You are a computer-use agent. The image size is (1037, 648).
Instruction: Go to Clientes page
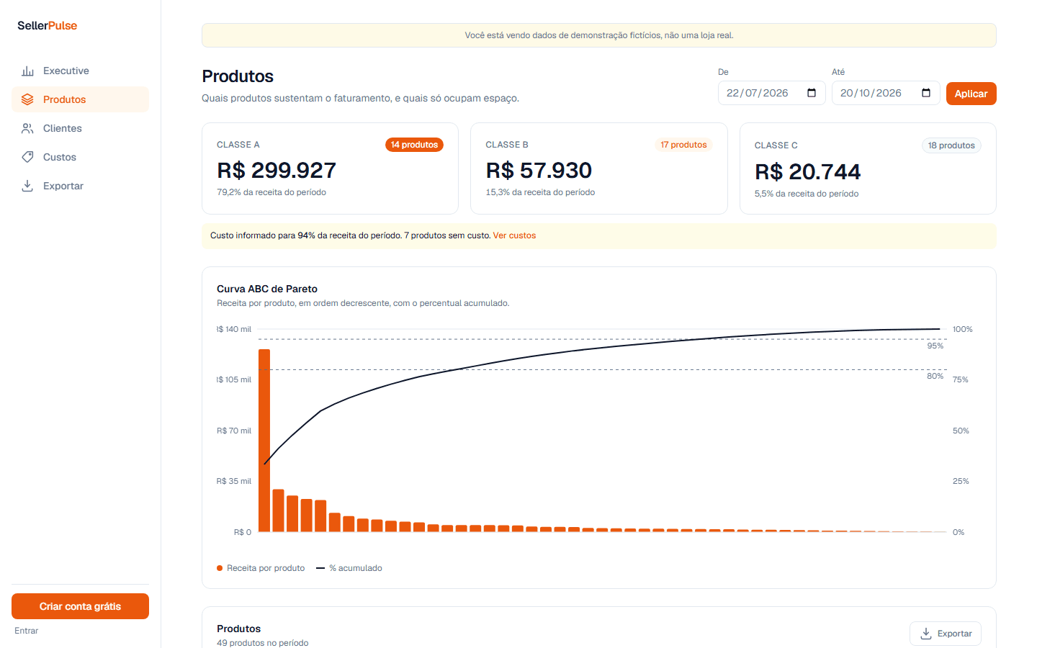click(x=80, y=128)
